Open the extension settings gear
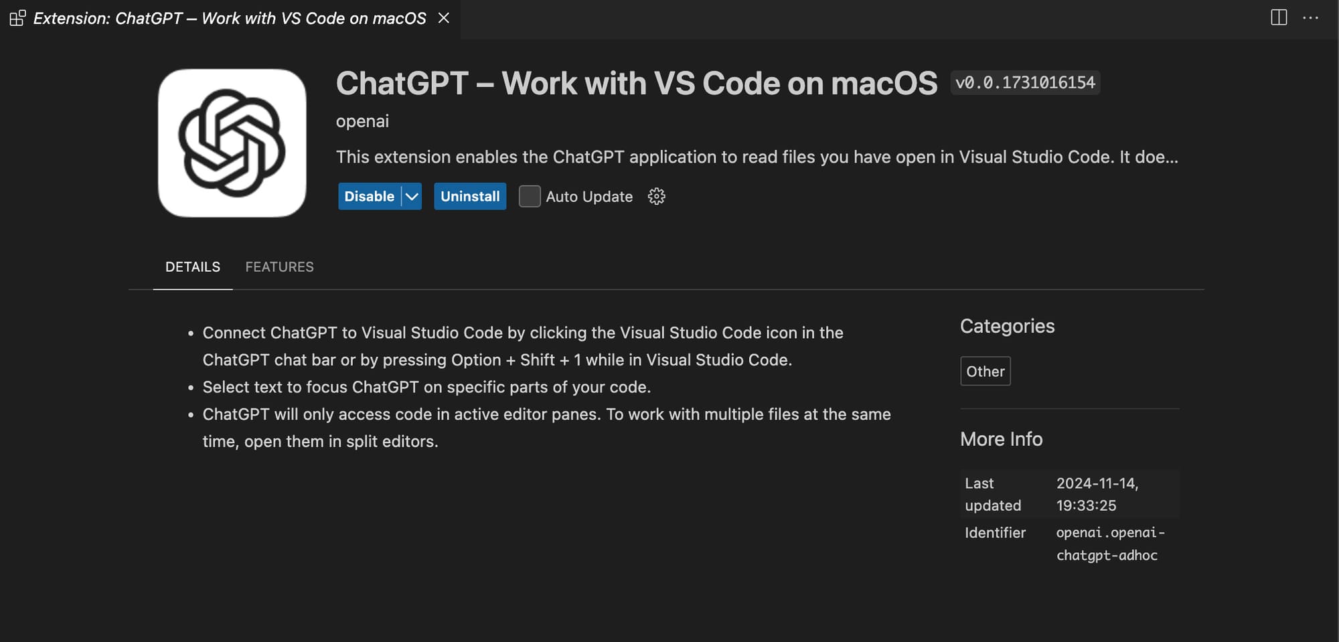The height and width of the screenshot is (642, 1339). [656, 196]
